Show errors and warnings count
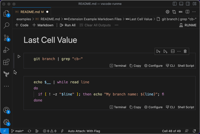The image size is (200, 134). [x=50, y=131]
